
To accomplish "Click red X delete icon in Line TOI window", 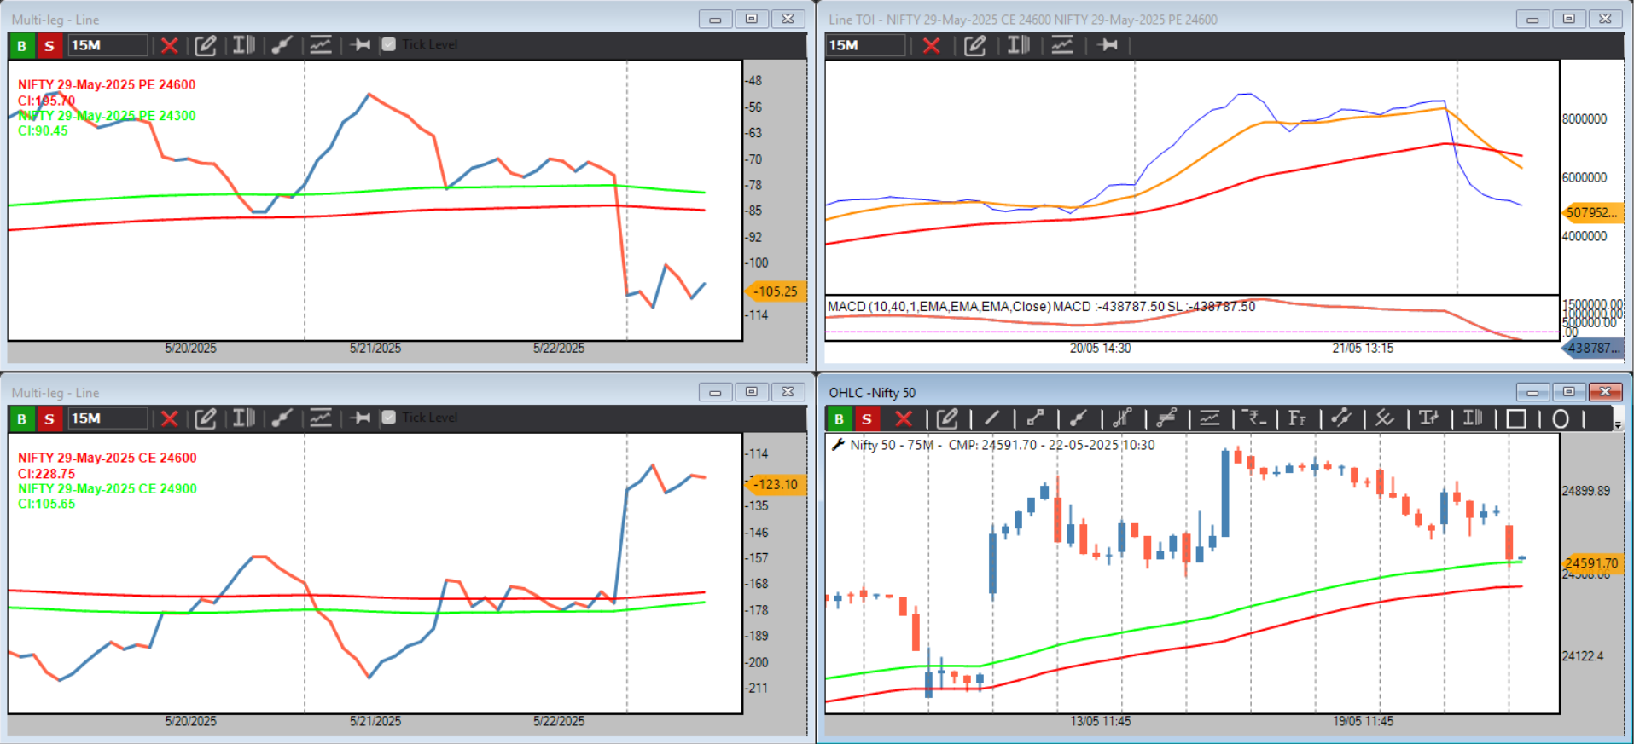I will (x=932, y=45).
